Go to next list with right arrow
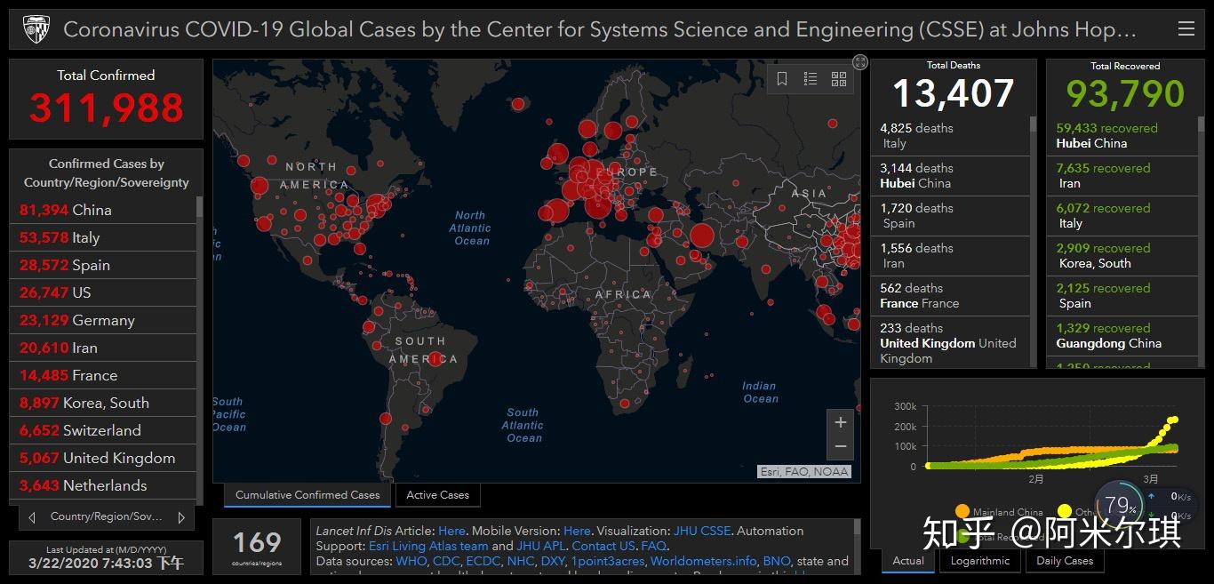The height and width of the screenshot is (584, 1214). coord(181,517)
